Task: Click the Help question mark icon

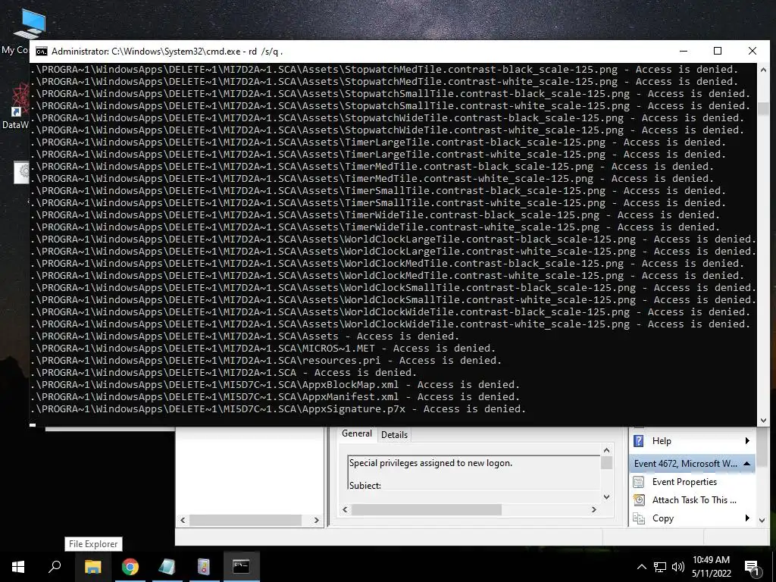Action: point(638,440)
